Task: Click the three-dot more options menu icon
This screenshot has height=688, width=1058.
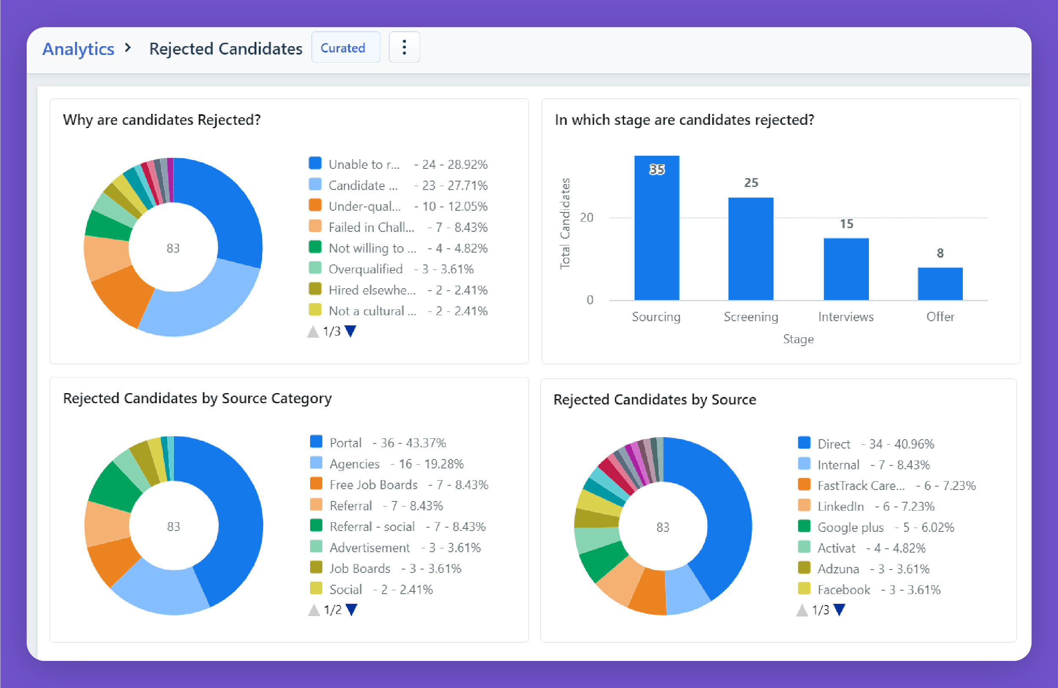Action: point(405,49)
